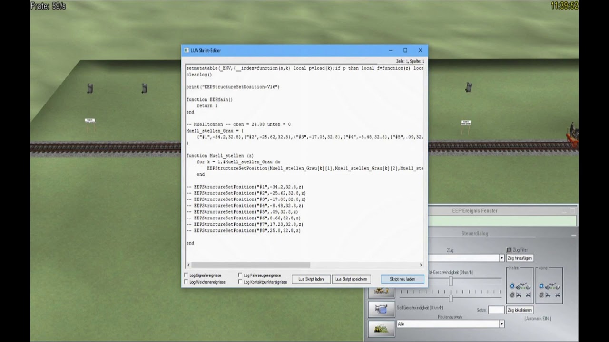Screen dimensions: 609x342
Task: Click the leftmost garbage bin in scene
Action: (90, 88)
